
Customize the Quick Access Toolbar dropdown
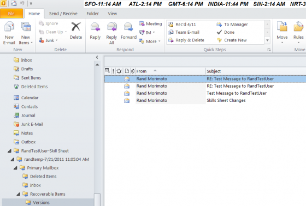31,3
